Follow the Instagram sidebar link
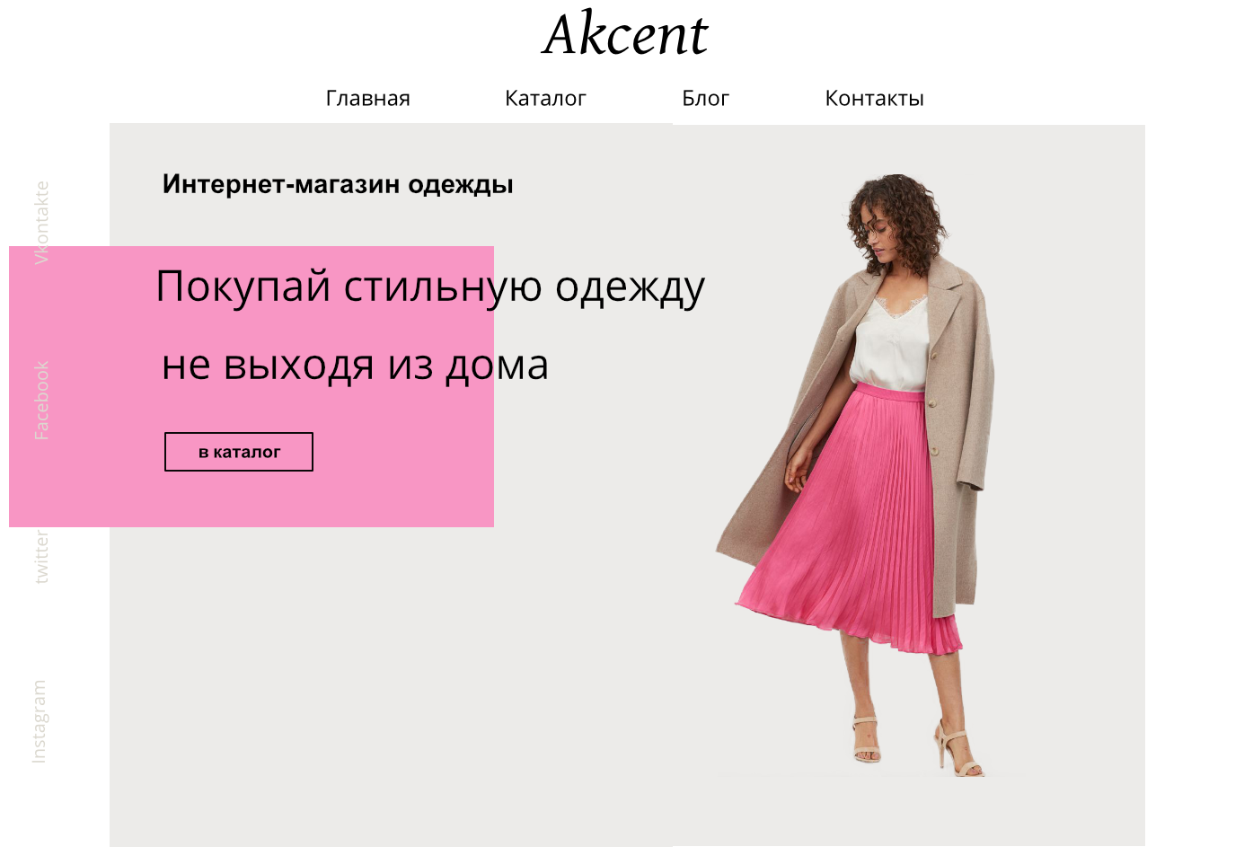The image size is (1253, 847). pos(39,721)
